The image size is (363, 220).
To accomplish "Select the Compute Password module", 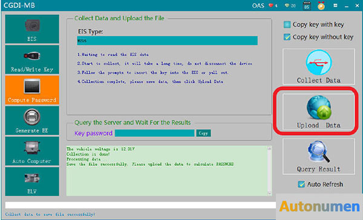I will (32, 90).
